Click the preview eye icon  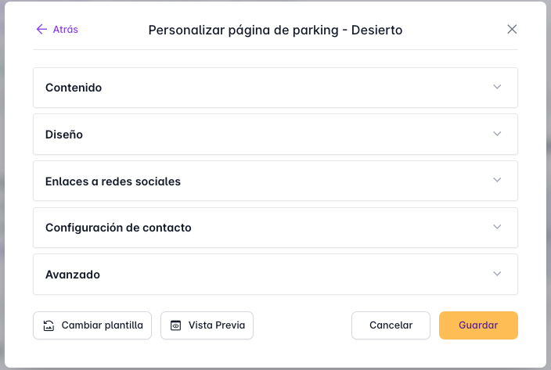point(175,325)
